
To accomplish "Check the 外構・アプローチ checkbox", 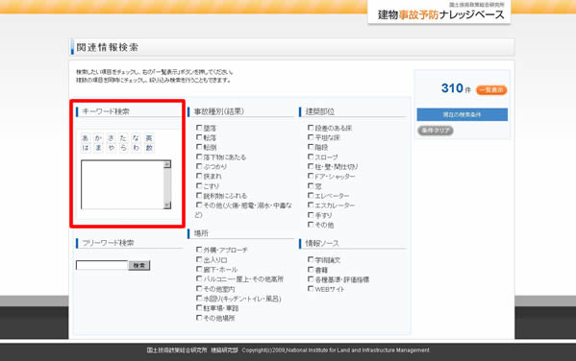I will [x=199, y=250].
